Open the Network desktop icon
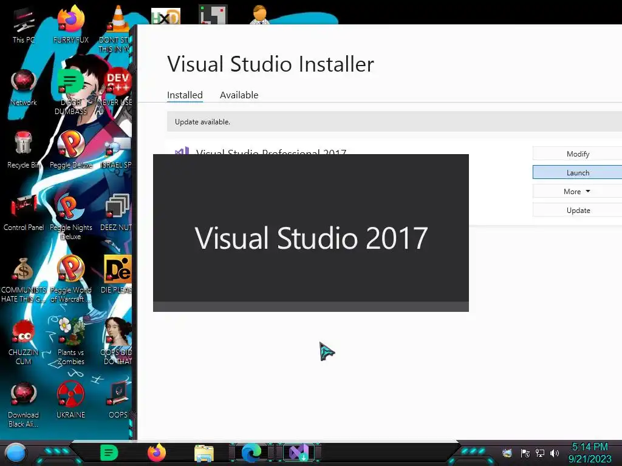Image resolution: width=622 pixels, height=466 pixels. (24, 88)
